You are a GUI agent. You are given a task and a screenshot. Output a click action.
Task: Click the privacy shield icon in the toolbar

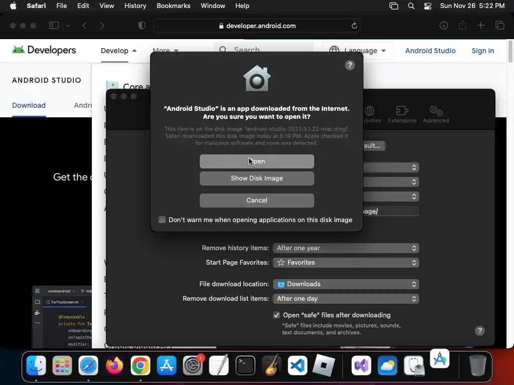click(x=142, y=26)
